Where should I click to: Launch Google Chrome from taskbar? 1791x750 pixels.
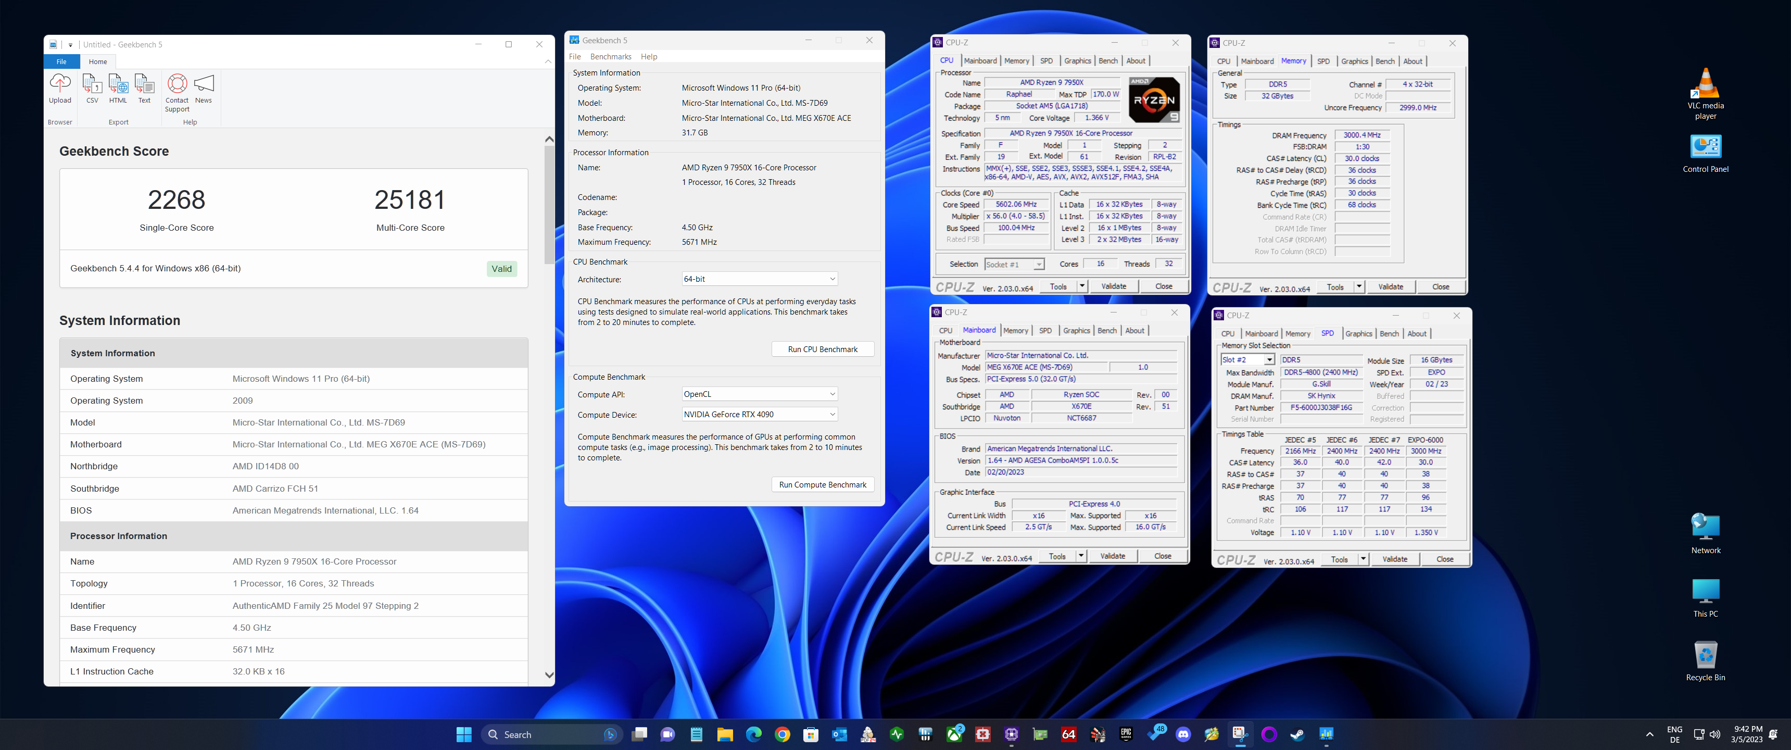pyautogui.click(x=782, y=734)
